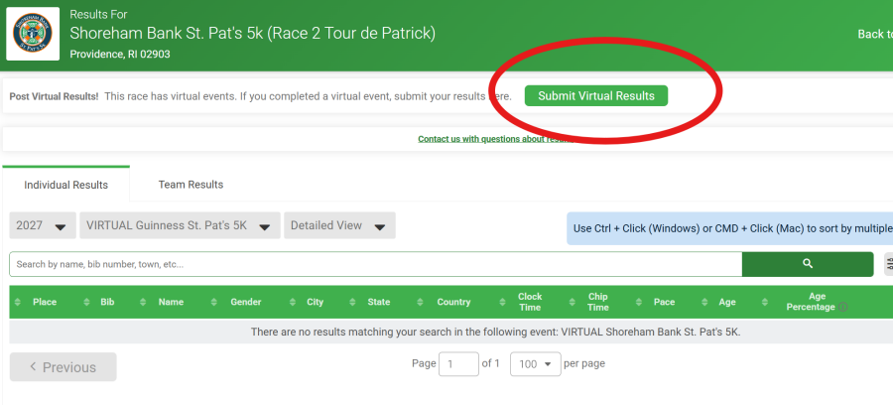
Task: Click the magnifying glass search button
Action: click(807, 264)
